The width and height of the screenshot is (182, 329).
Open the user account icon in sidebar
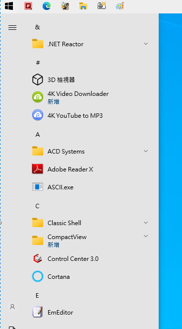click(x=12, y=307)
